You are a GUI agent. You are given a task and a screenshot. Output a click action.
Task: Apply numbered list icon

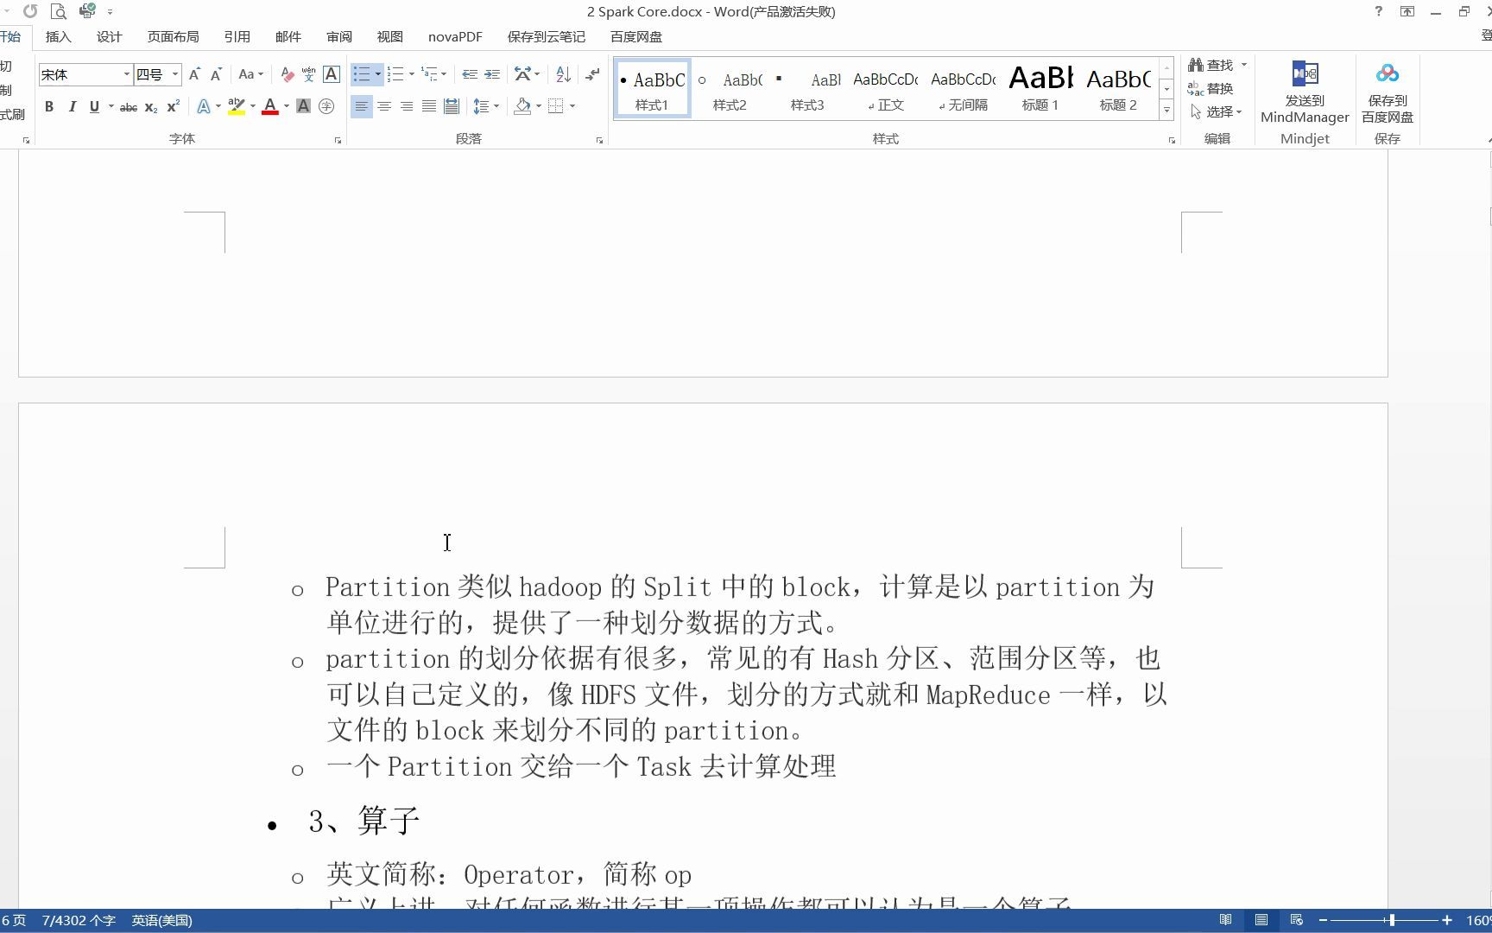pyautogui.click(x=395, y=74)
